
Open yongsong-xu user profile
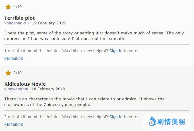(x=17, y=23)
